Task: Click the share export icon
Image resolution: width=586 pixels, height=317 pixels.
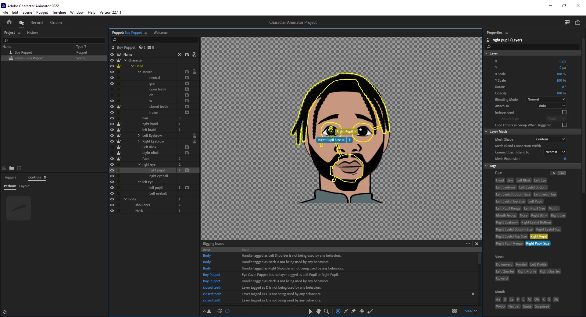Action: coord(578,22)
